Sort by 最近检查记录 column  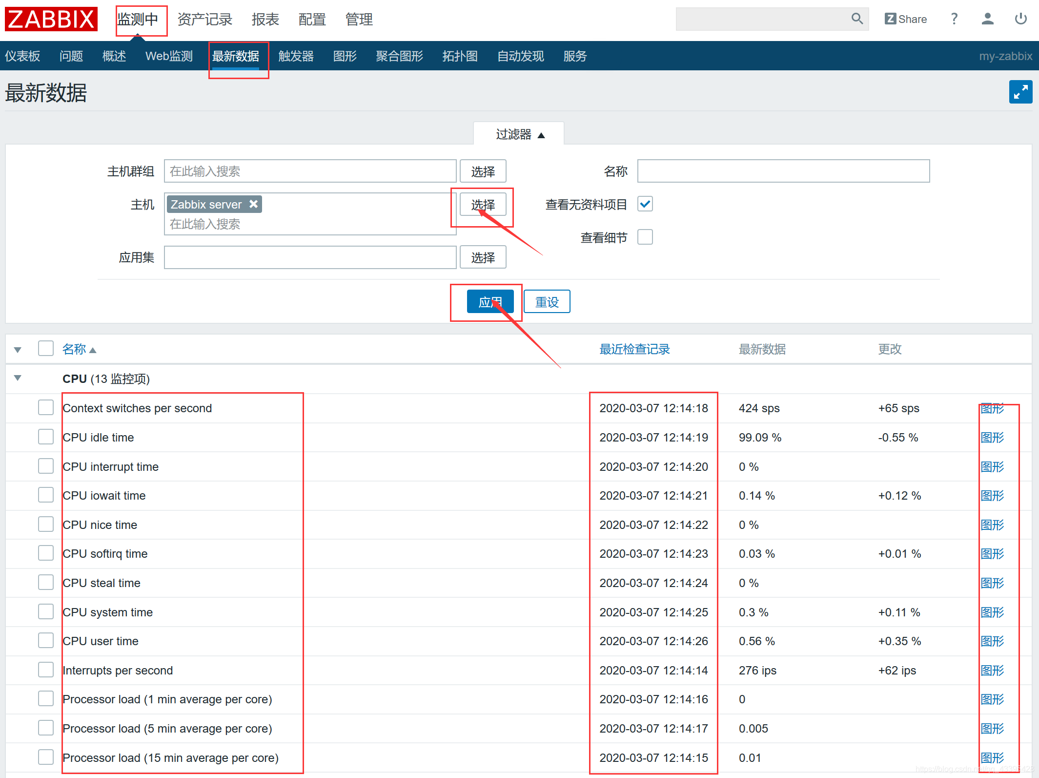634,349
